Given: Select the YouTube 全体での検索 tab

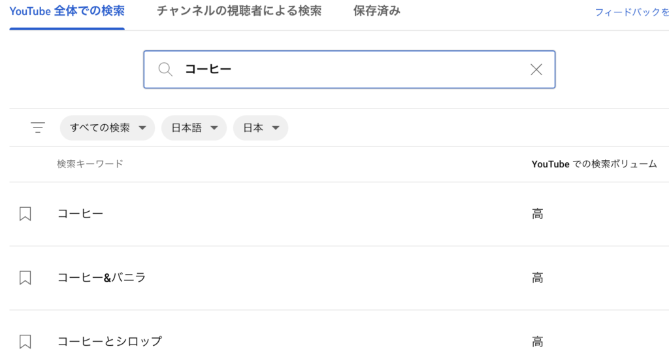Looking at the screenshot, I should point(67,11).
